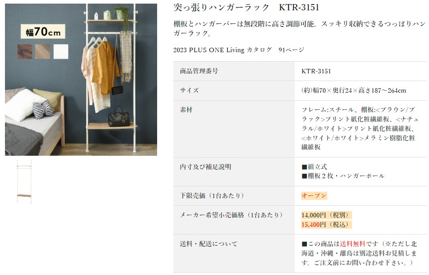
Task: Click the 内寸及び補足説明 row label
Action: pos(205,167)
